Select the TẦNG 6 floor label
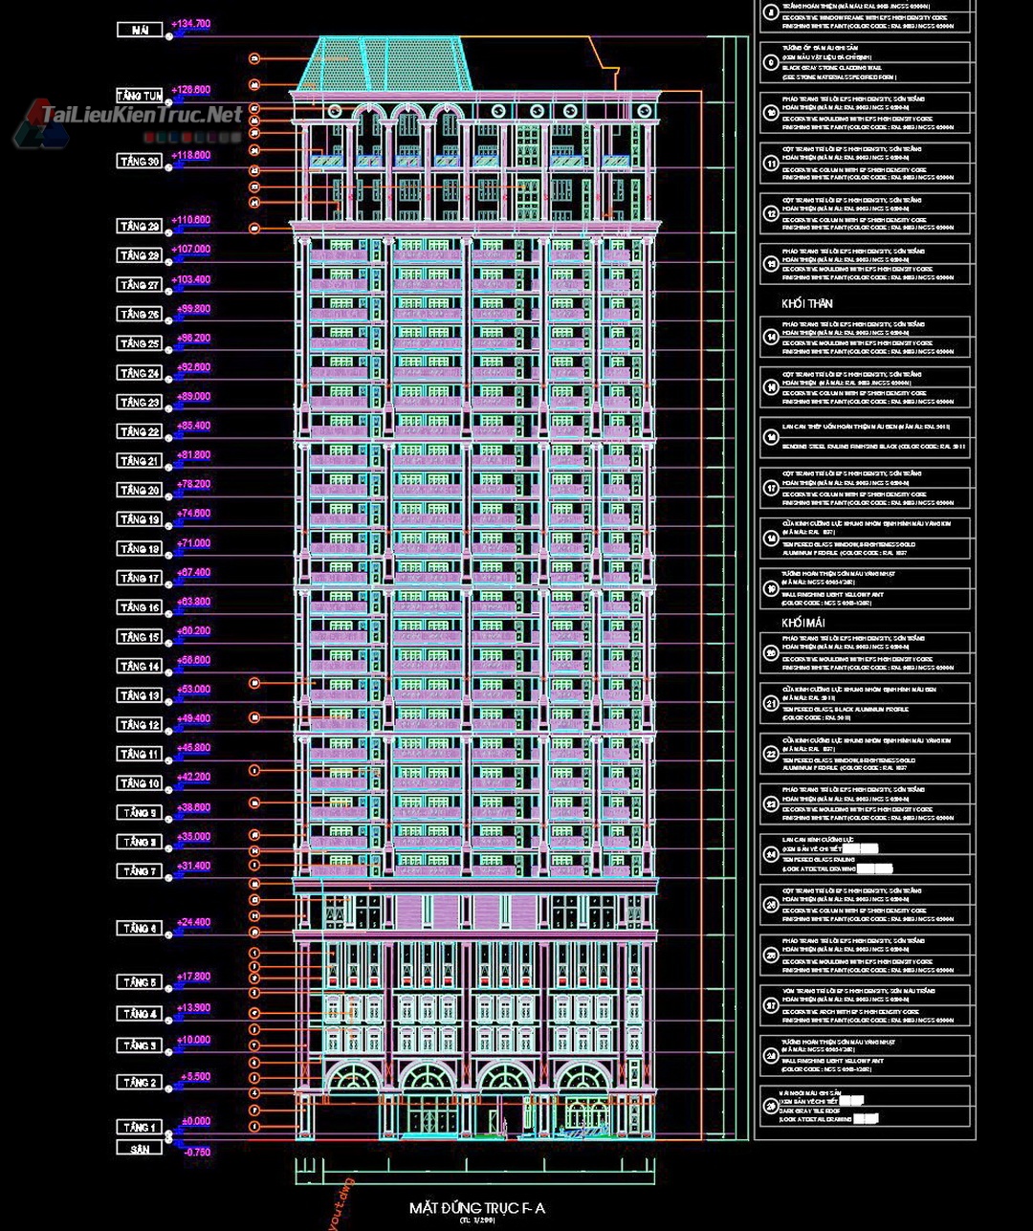The width and height of the screenshot is (1033, 1231). point(141,929)
